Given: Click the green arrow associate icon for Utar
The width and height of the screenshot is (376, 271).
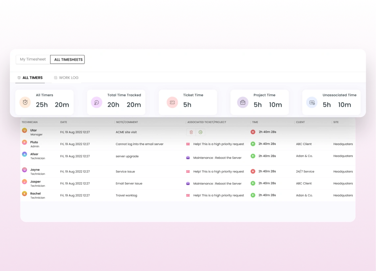Looking at the screenshot, I should pyautogui.click(x=201, y=132).
